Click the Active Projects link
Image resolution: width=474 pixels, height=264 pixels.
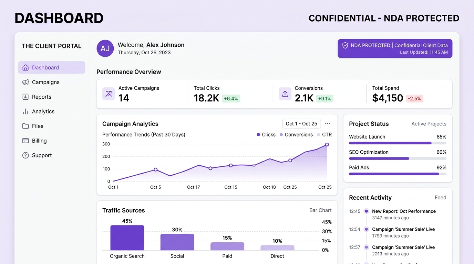pos(429,124)
